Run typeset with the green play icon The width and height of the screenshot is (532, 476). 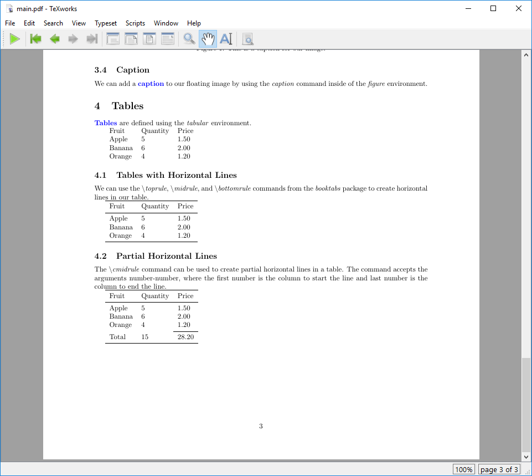[15, 38]
